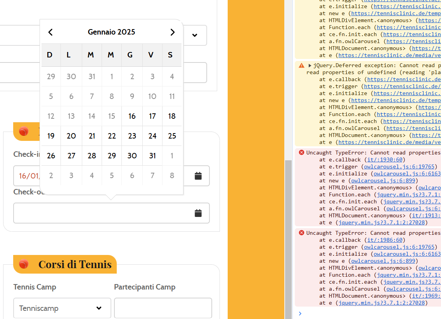Viewport: 441px width, 319px height.
Task: Open owlcarousel.js:6:19765 link in first error
Action: pos(399,167)
